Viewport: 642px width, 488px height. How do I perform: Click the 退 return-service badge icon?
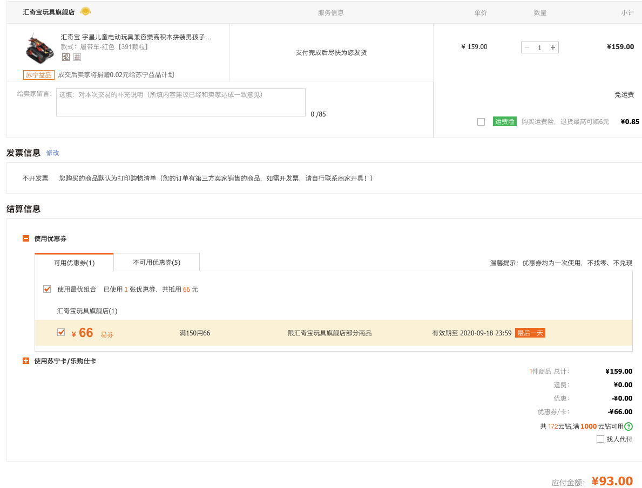coord(65,57)
